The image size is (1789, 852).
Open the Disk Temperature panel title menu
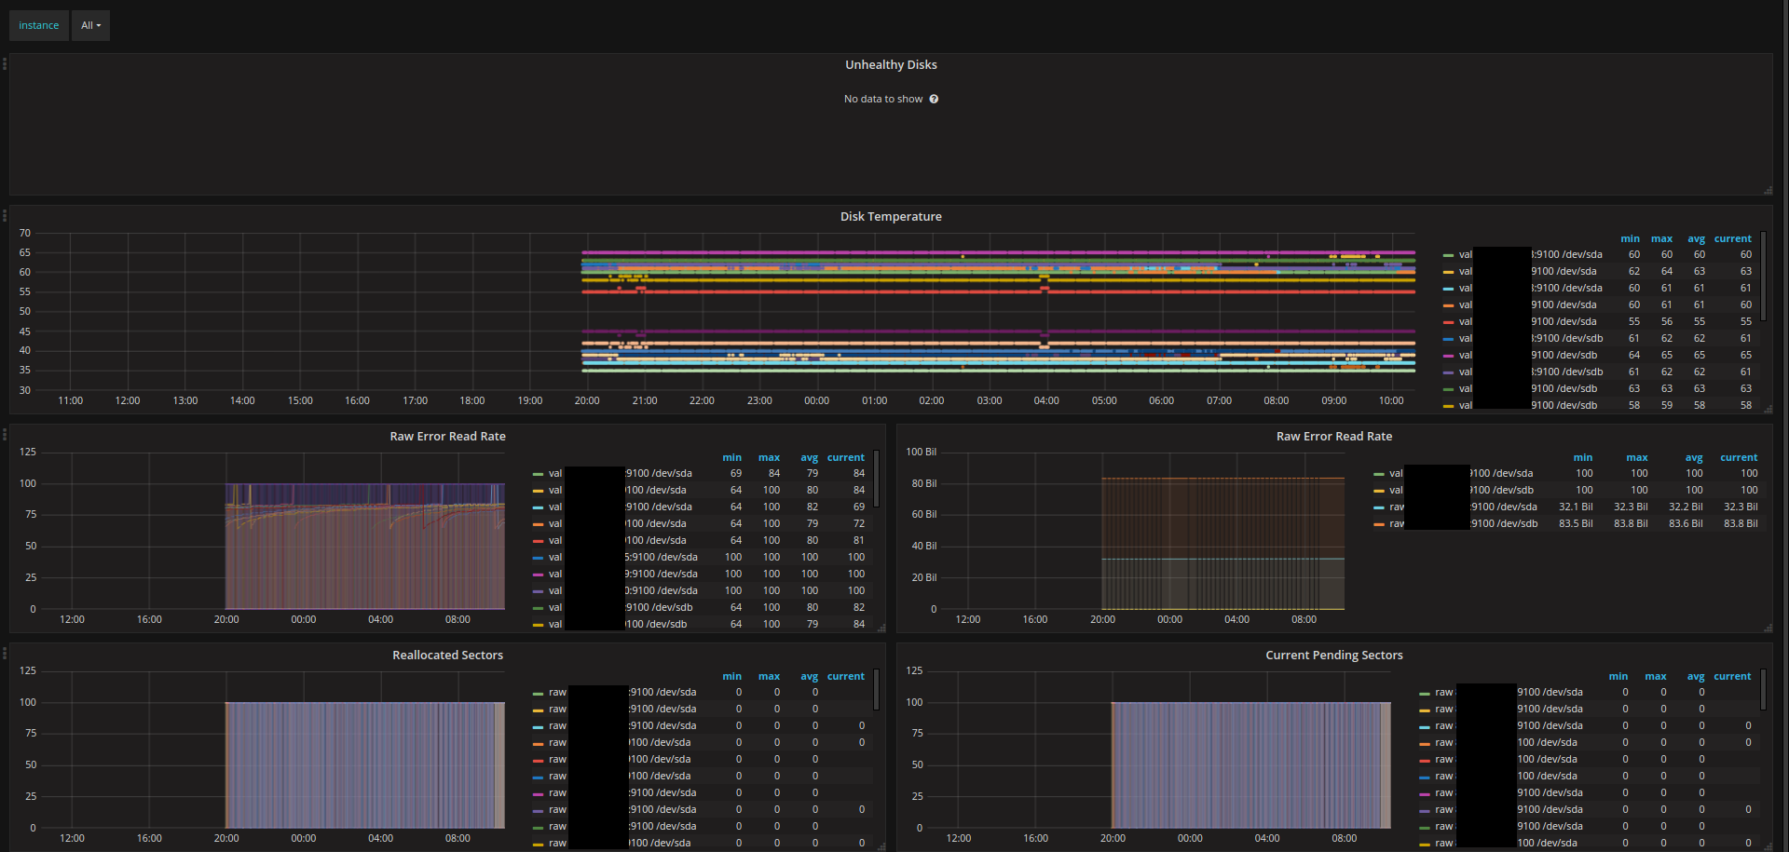coord(891,216)
